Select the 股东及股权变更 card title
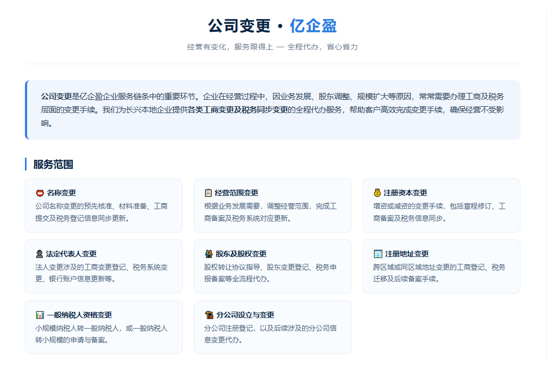This screenshot has height=369, width=547. click(x=241, y=254)
